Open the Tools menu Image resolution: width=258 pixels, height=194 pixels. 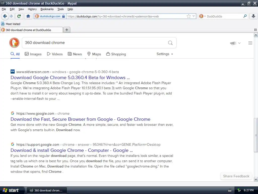(x=60, y=9)
